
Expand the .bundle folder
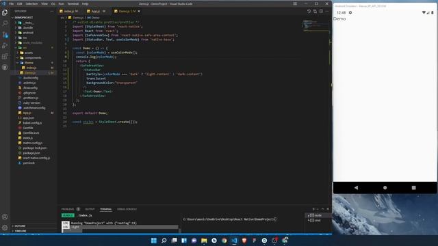(x=28, y=27)
